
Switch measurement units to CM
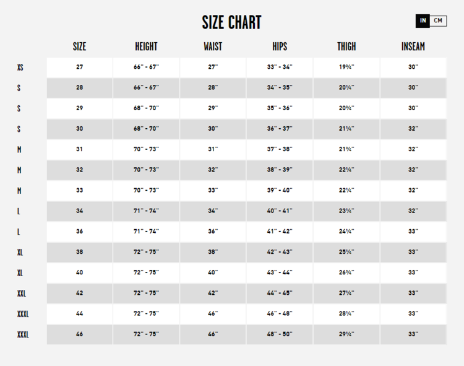438,21
